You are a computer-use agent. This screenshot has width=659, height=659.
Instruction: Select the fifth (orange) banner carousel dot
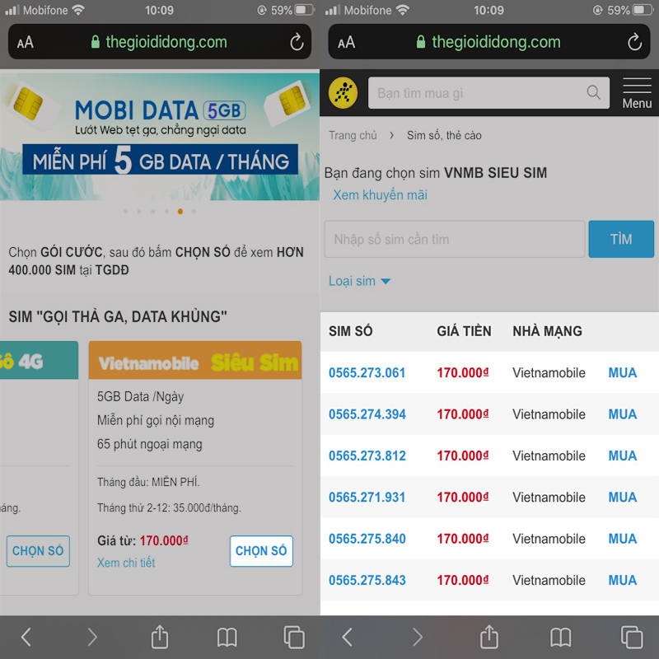[x=180, y=212]
